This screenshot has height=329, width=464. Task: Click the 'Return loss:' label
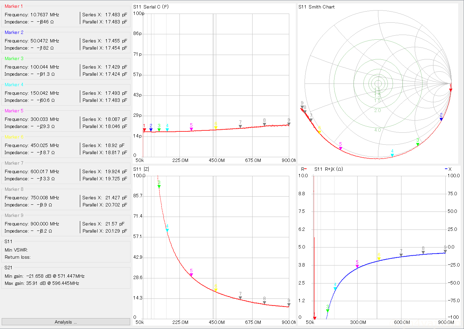pyautogui.click(x=18, y=257)
